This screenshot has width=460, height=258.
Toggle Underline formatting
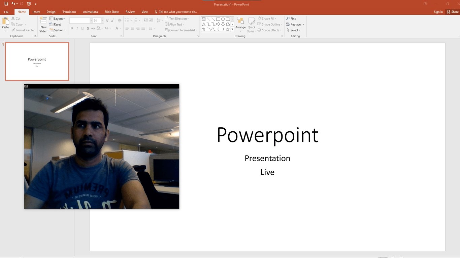(x=83, y=29)
